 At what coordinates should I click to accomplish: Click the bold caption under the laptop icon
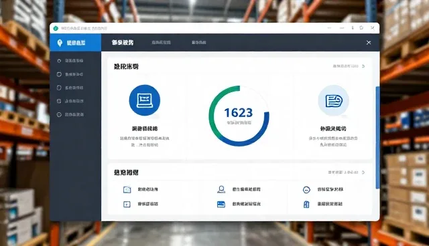pyautogui.click(x=145, y=128)
